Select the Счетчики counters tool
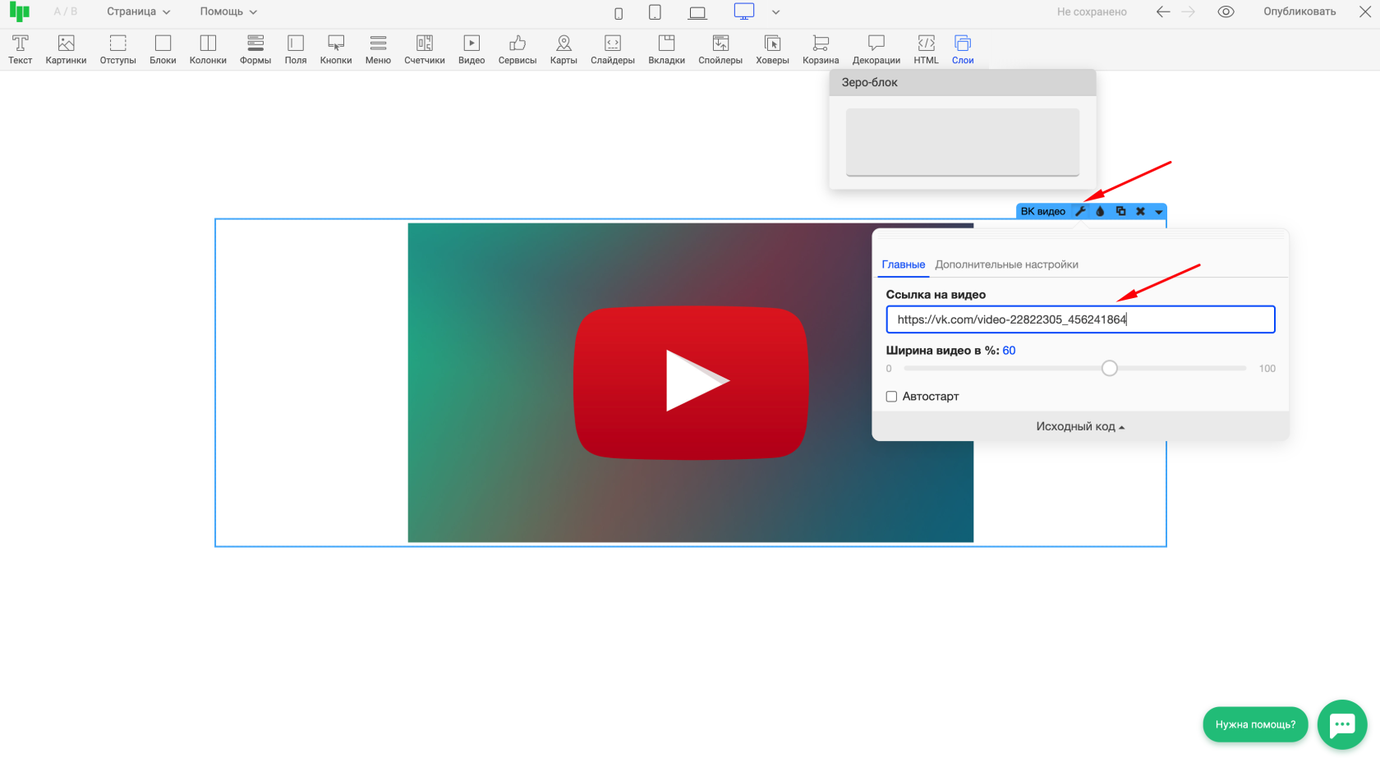This screenshot has width=1380, height=758. point(425,49)
